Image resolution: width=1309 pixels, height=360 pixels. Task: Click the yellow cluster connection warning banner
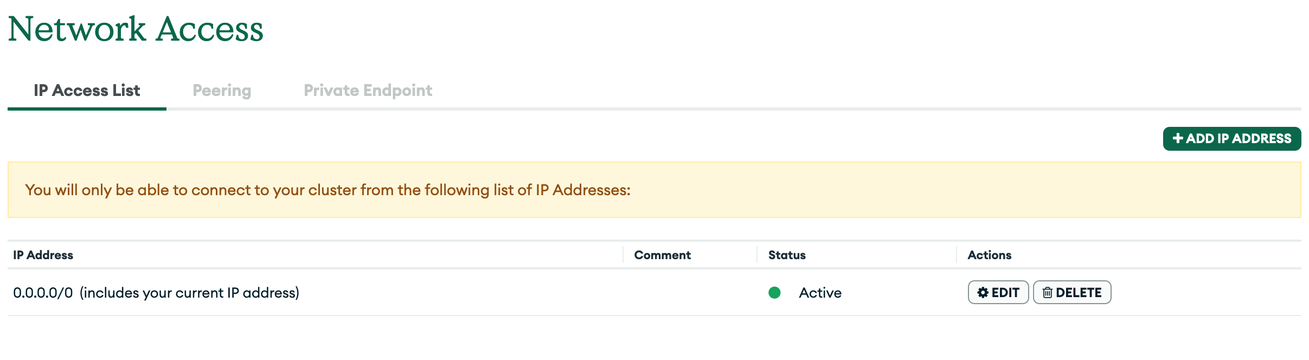pyautogui.click(x=654, y=190)
